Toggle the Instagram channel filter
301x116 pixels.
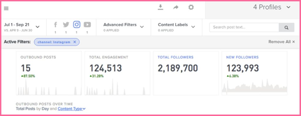77,25
